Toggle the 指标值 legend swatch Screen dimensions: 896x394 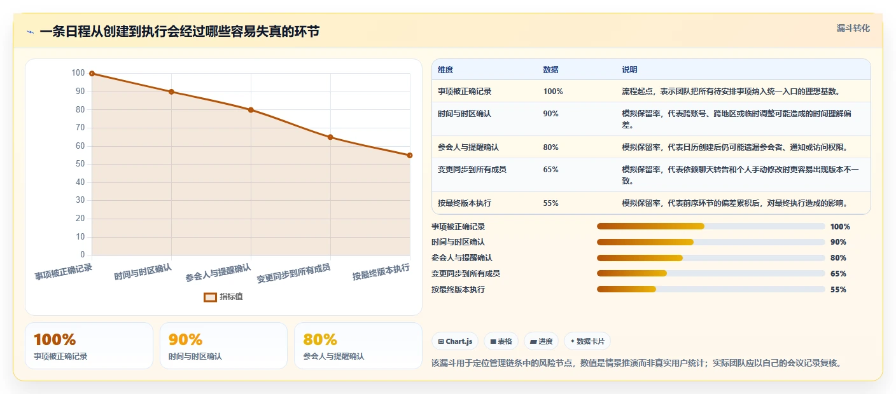coord(210,297)
